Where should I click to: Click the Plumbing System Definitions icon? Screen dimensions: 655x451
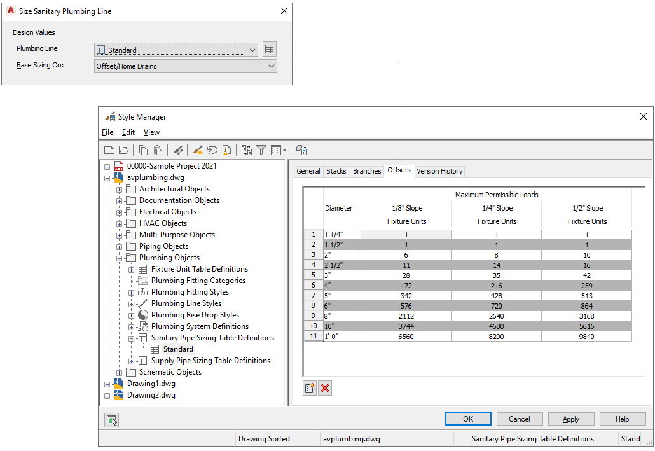pos(143,326)
